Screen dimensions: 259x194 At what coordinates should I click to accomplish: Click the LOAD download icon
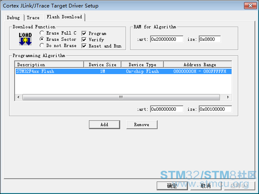[25, 39]
